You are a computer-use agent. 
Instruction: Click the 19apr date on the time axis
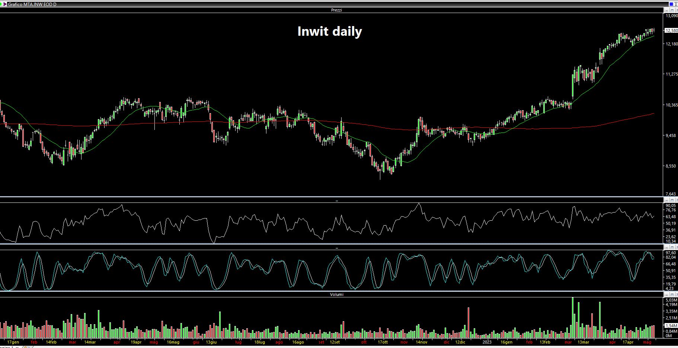click(x=136, y=342)
